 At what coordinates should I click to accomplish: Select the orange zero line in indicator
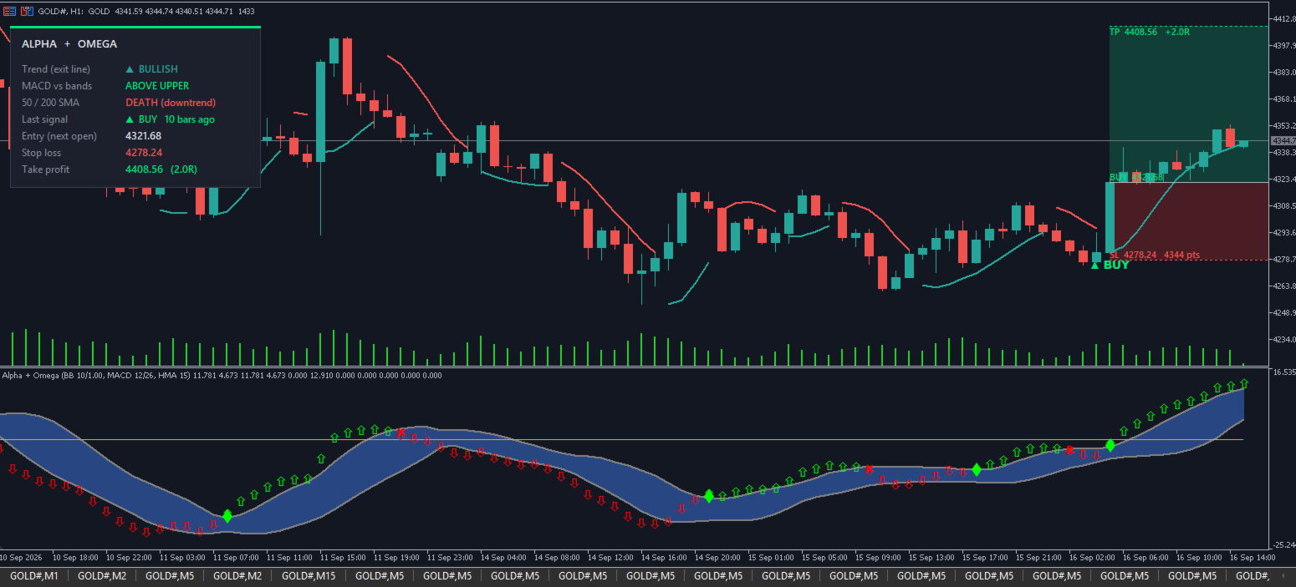click(621, 439)
